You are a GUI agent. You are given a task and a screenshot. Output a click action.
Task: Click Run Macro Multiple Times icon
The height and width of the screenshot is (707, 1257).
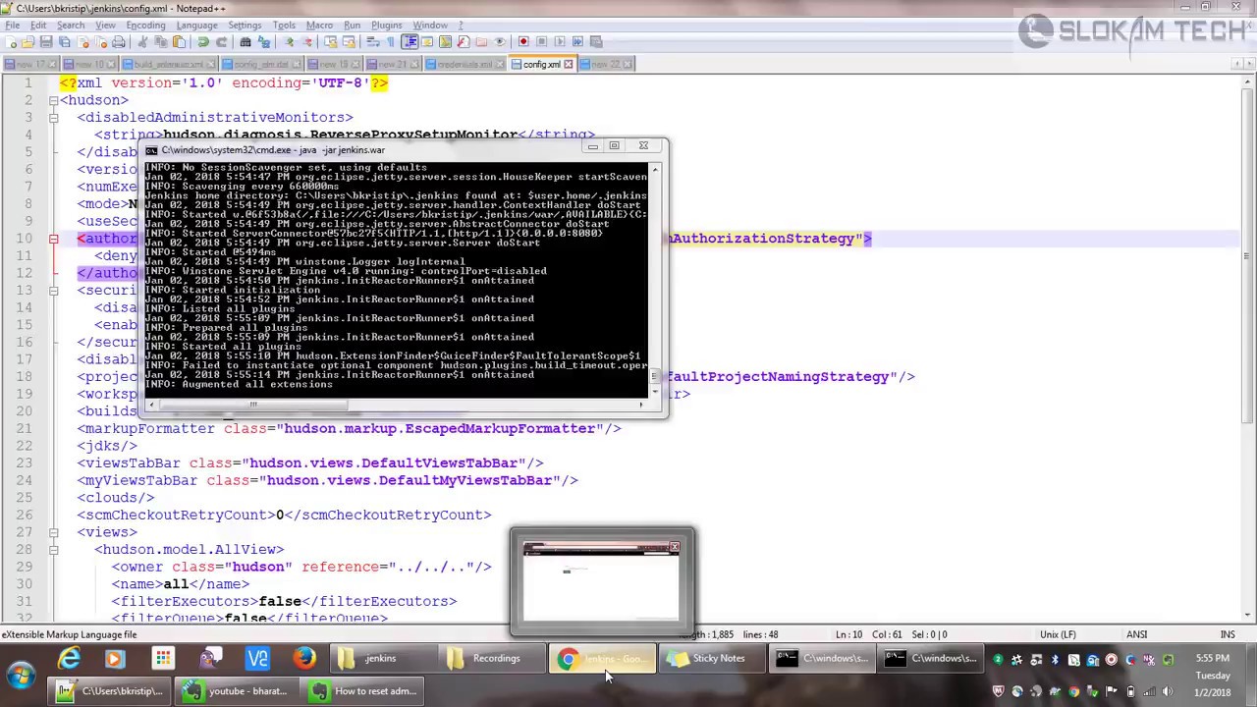click(x=578, y=42)
